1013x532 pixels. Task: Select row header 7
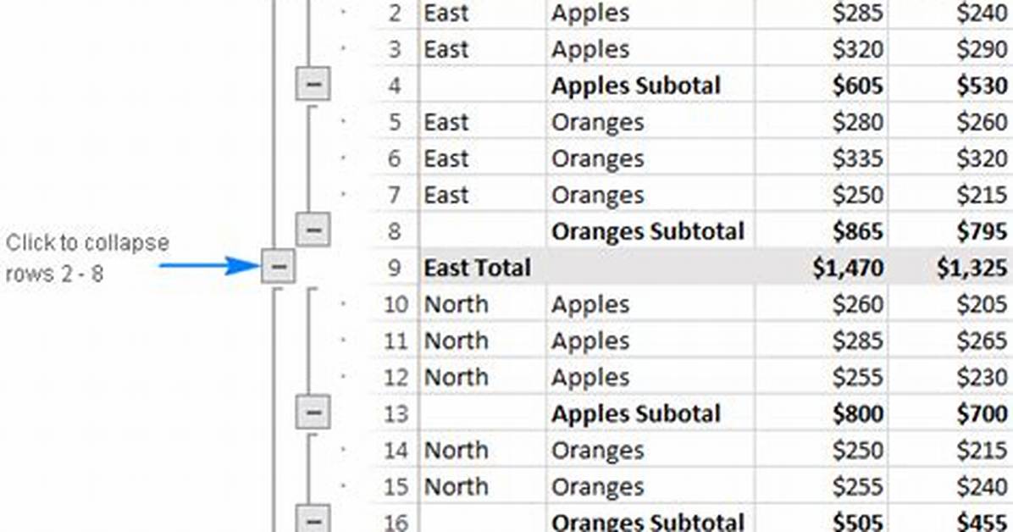(395, 195)
